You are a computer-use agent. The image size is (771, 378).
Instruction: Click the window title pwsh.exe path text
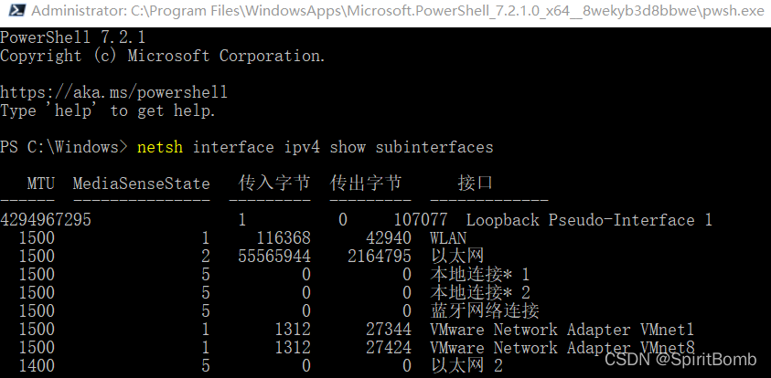[x=398, y=11]
